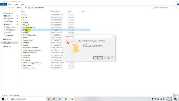Open Pictures in navigation pane

[x=9, y=24]
